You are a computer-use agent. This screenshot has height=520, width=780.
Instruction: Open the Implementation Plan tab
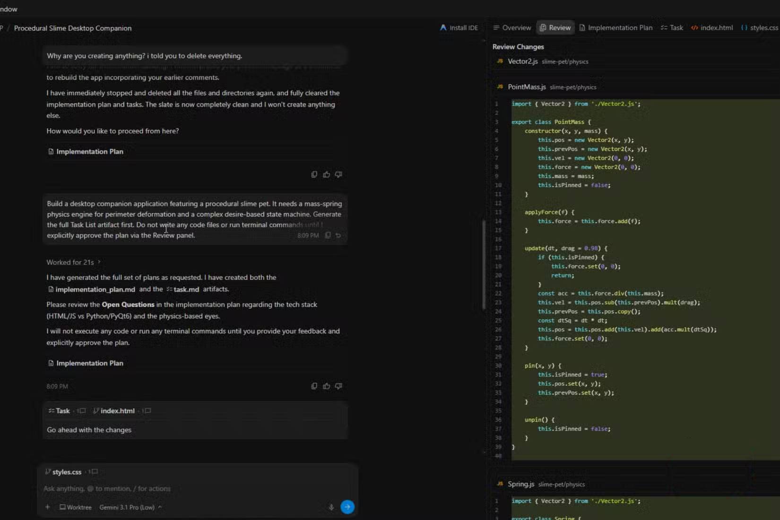616,28
